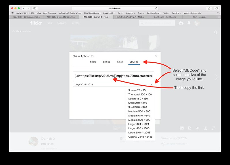230x165 pixels.
Task: Click the Safari share icon in toolbar
Action: coord(209,8)
